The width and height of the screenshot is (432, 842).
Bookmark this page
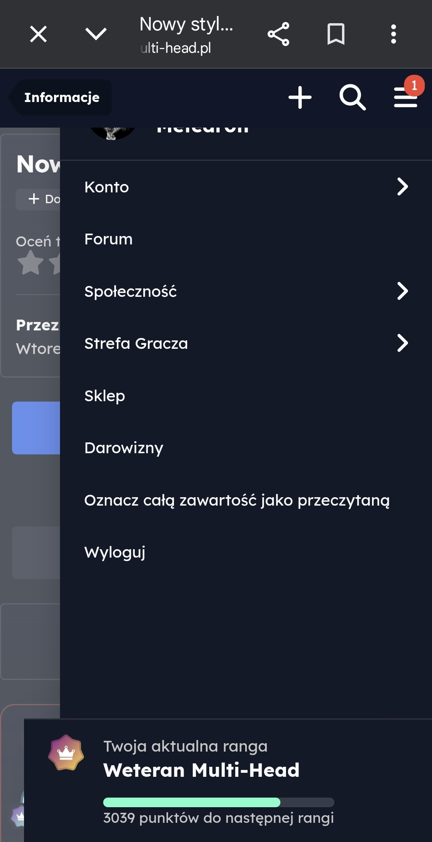pos(336,34)
